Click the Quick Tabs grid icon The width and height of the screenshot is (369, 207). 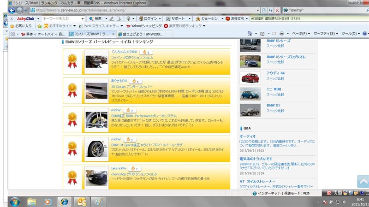coord(13,34)
